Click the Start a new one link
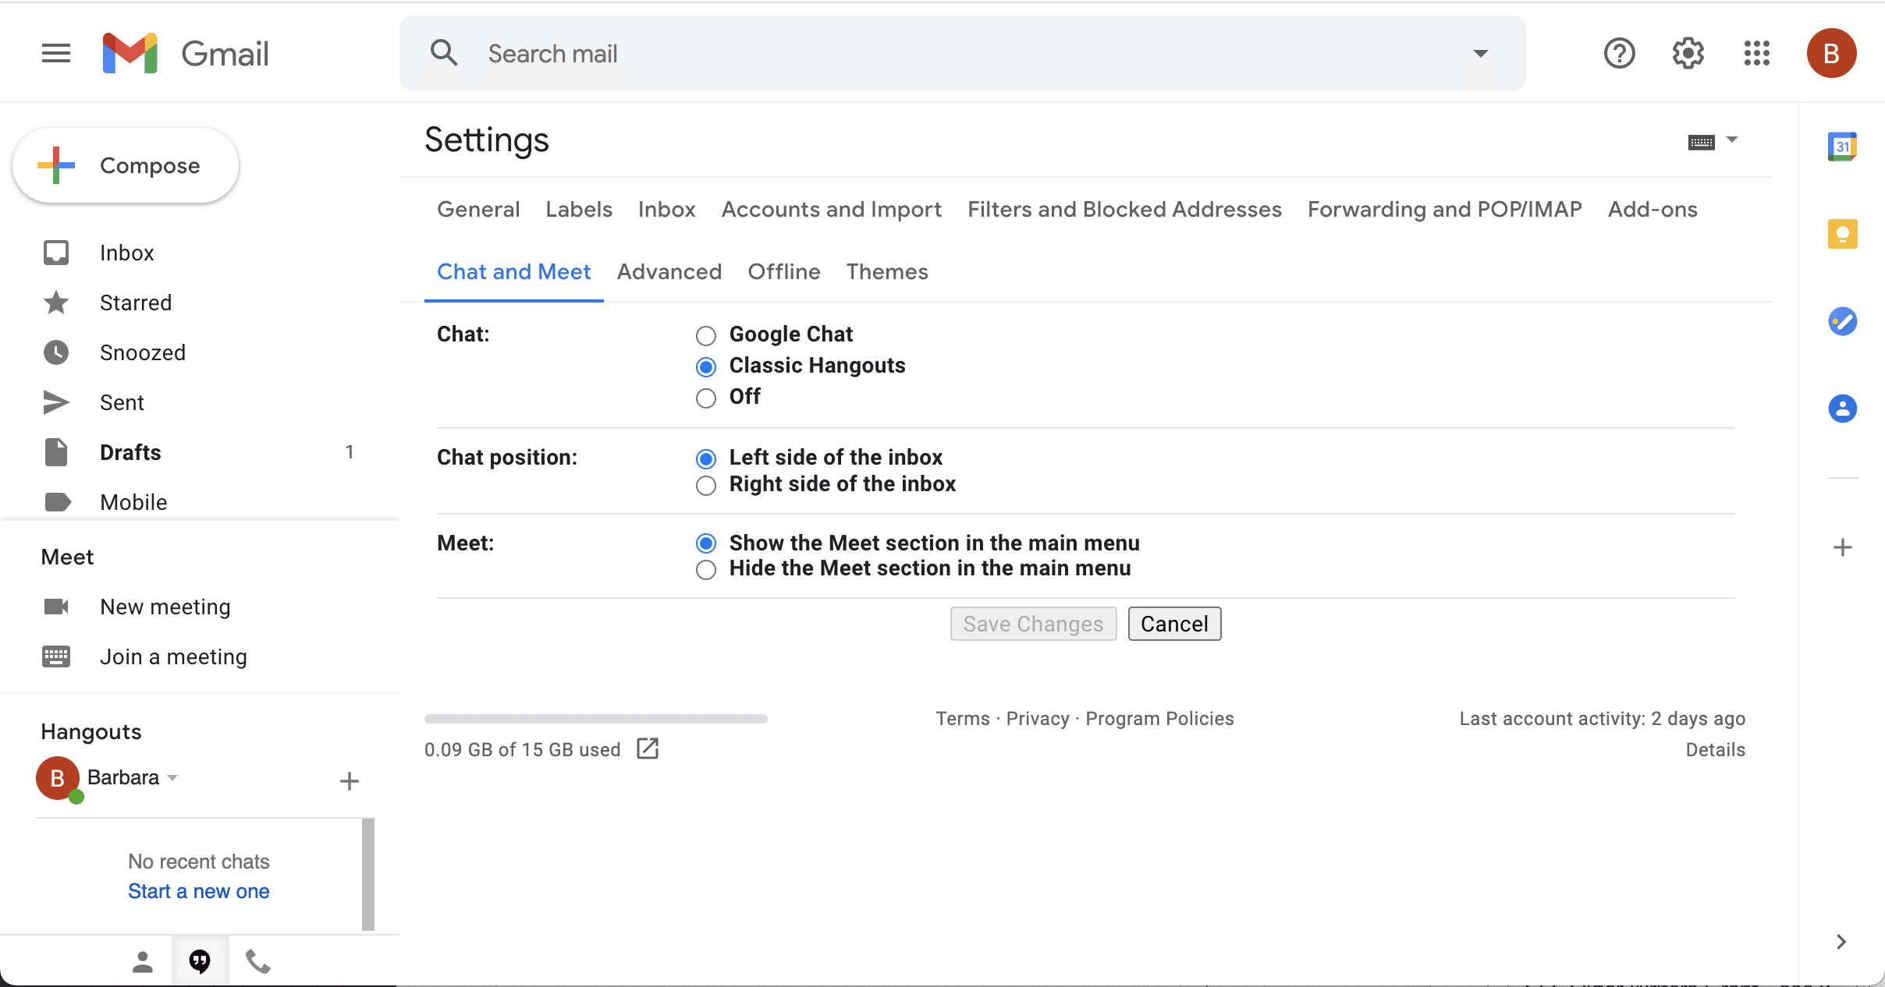Viewport: 1885px width, 987px height. pos(199,891)
